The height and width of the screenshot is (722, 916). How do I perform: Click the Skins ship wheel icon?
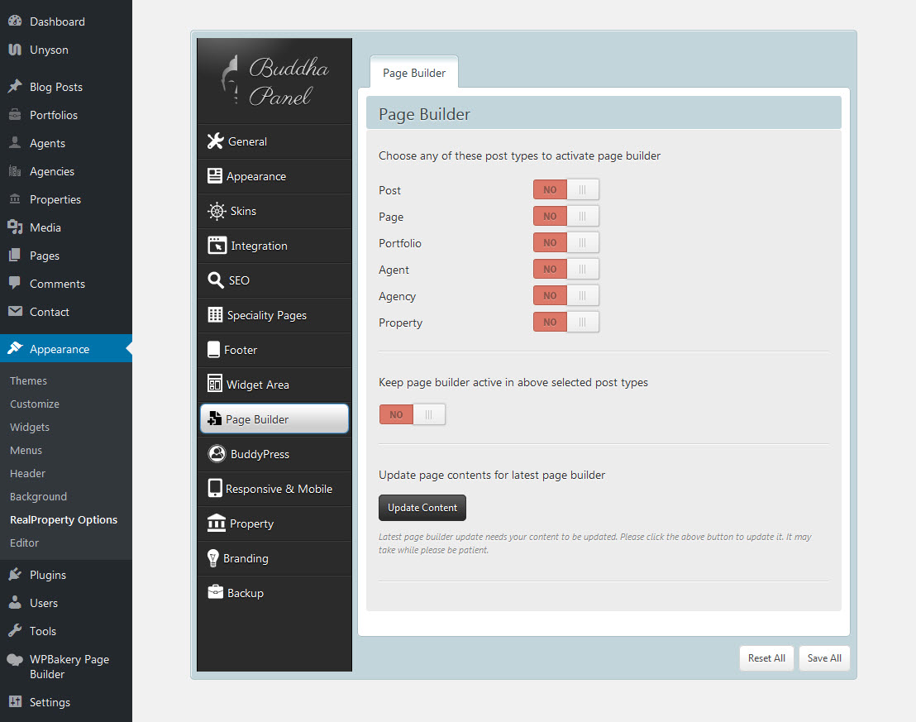point(216,211)
